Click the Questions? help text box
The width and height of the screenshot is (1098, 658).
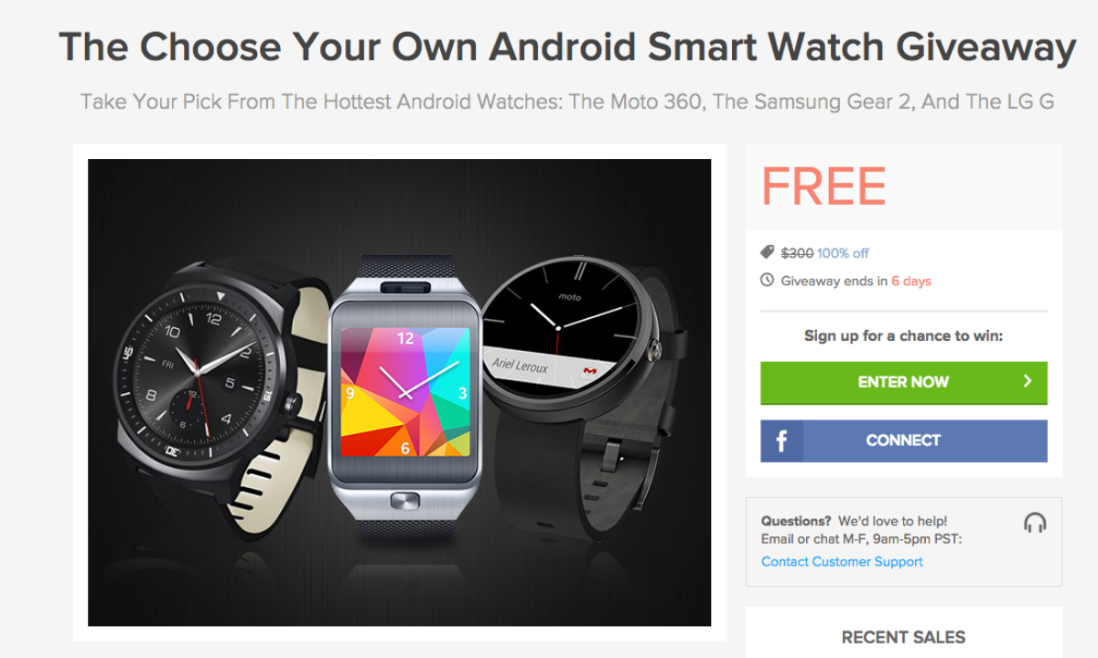(903, 542)
